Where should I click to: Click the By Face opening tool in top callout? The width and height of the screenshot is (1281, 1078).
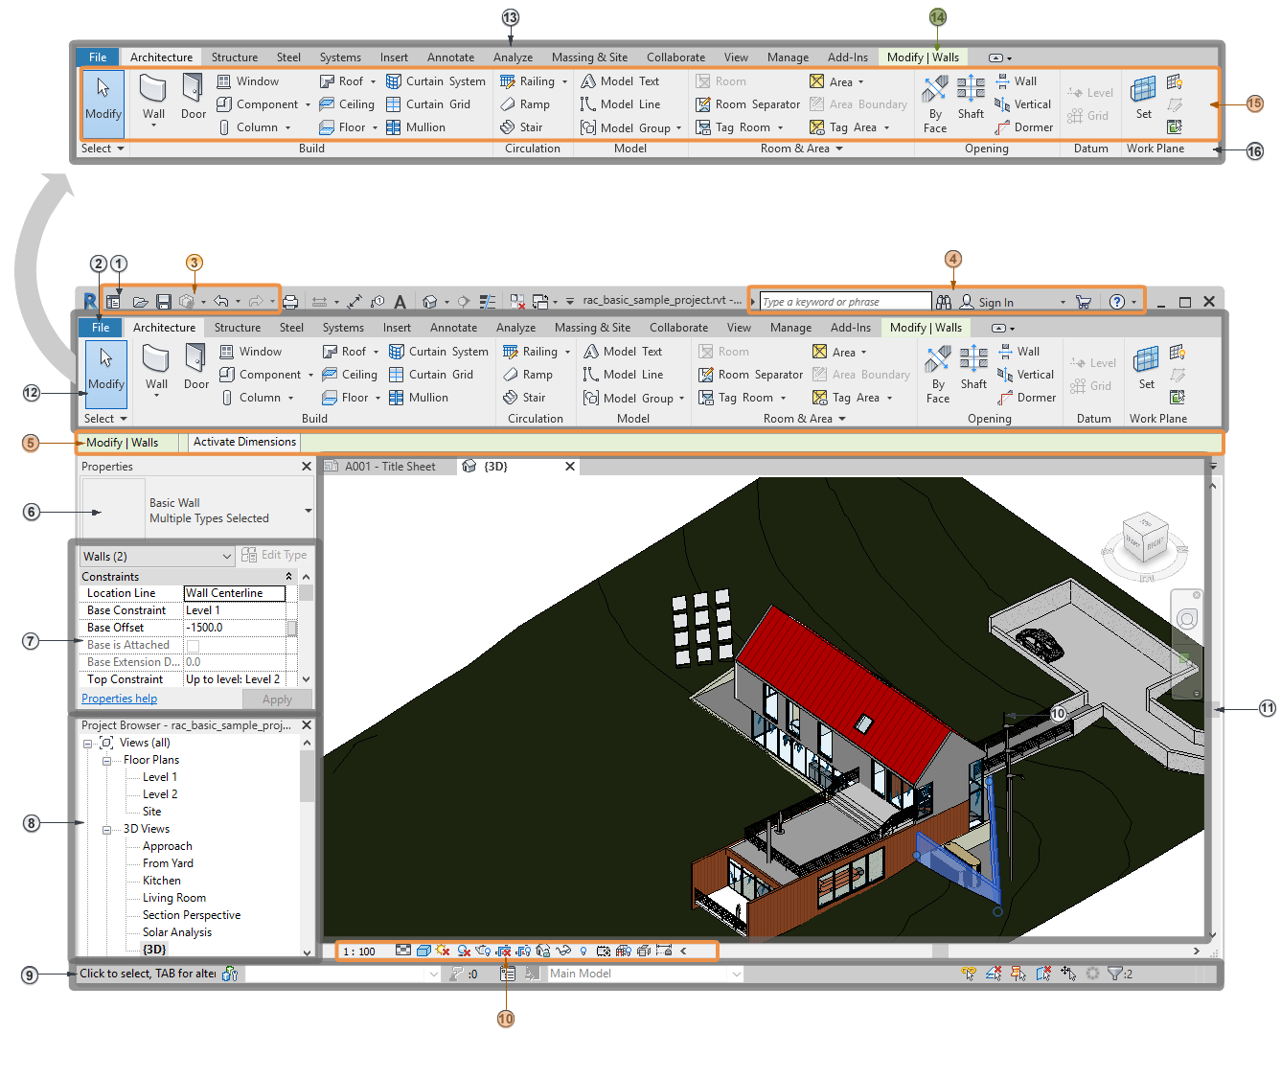pos(935,105)
